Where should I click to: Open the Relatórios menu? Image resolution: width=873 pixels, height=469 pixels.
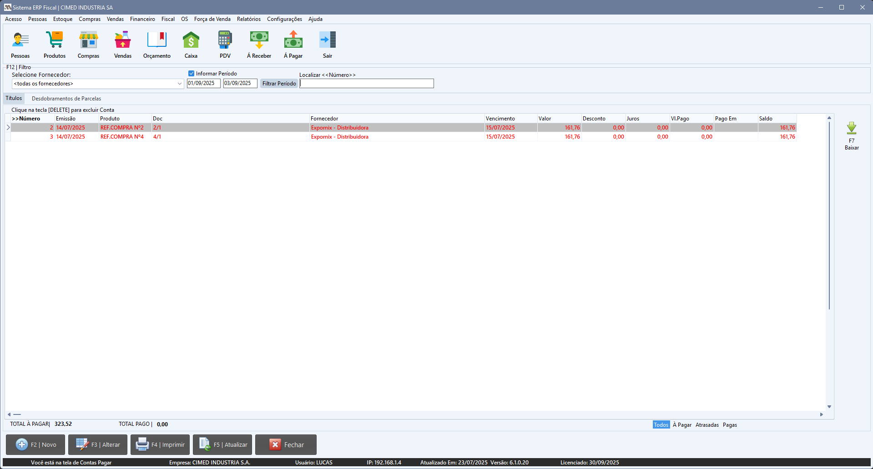point(249,19)
